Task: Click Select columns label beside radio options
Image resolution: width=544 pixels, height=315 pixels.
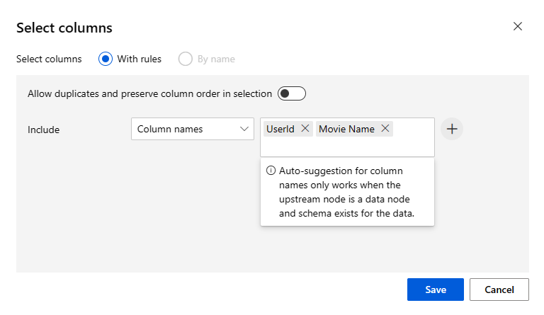Action: point(49,59)
